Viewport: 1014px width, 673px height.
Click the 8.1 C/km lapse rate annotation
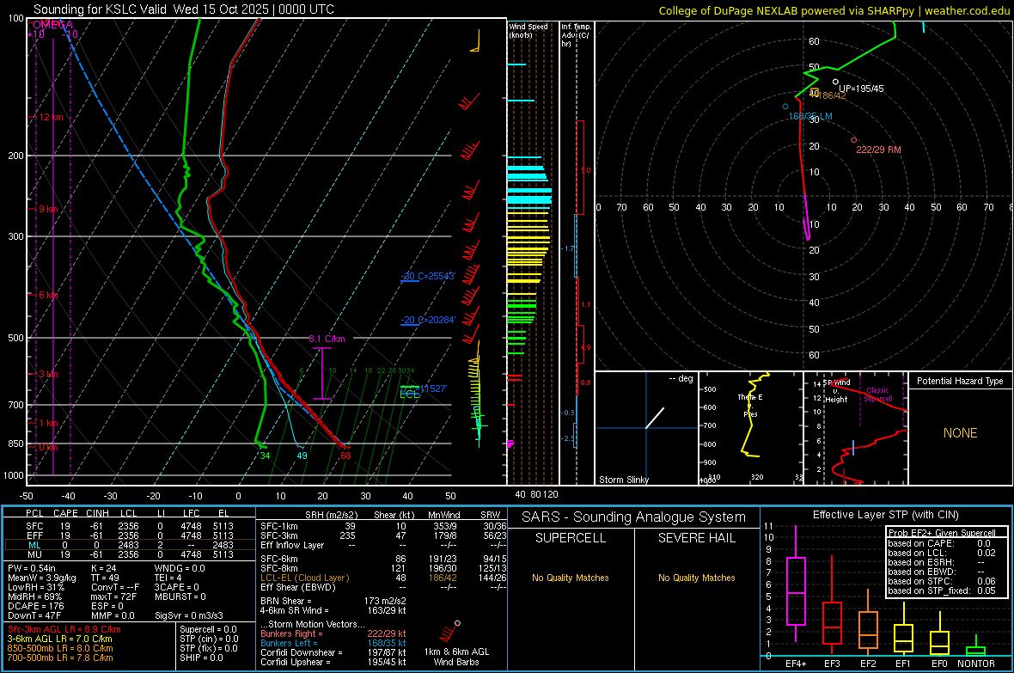coord(327,339)
